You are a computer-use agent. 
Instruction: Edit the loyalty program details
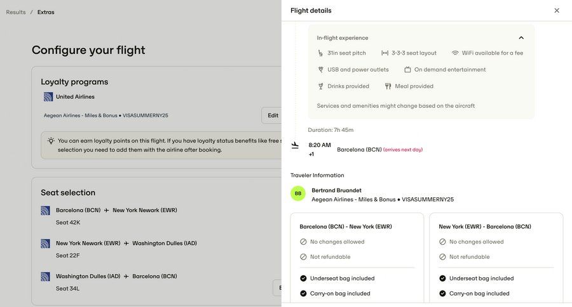coord(273,115)
